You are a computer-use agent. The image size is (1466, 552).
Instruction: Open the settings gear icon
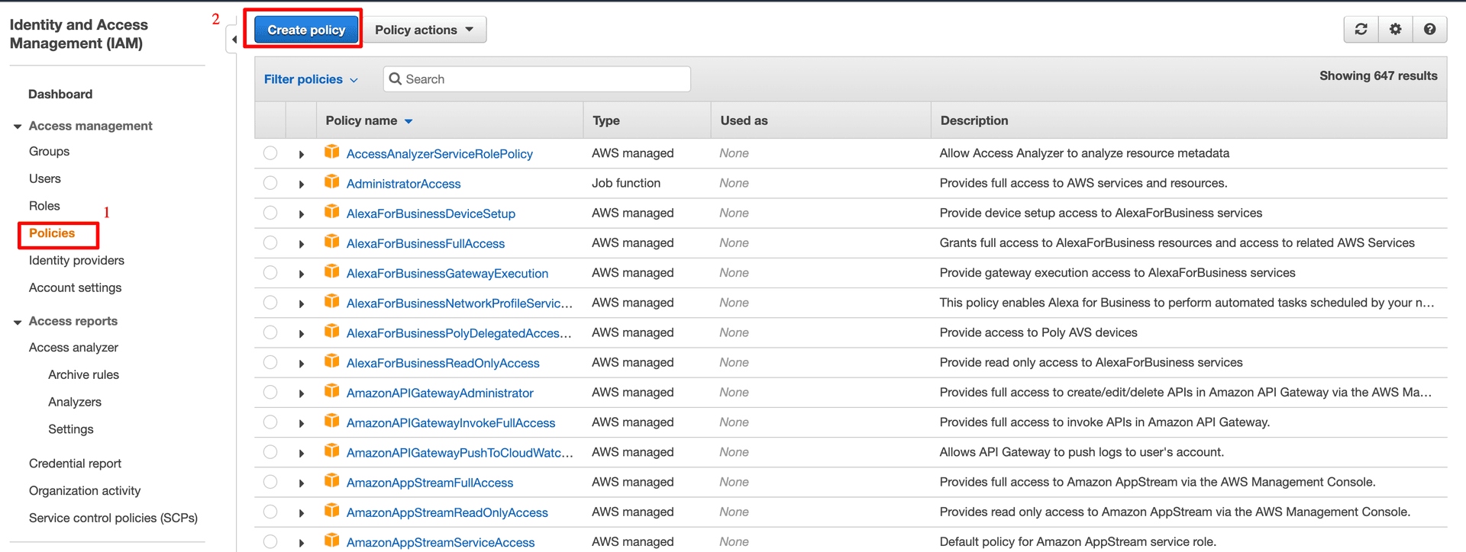1395,29
